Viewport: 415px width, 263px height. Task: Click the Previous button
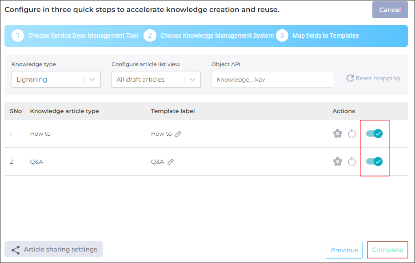tap(344, 250)
